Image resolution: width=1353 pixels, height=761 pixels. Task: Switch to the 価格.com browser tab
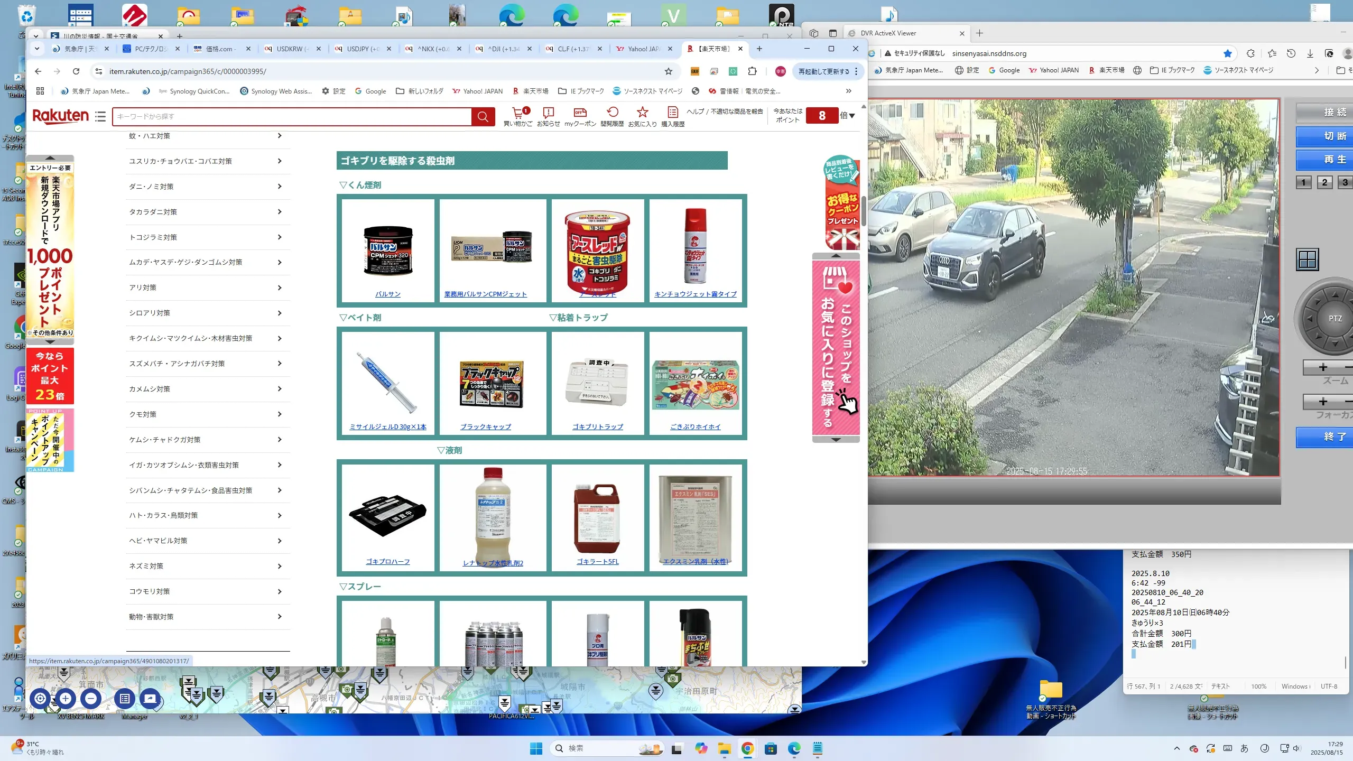tap(219, 49)
